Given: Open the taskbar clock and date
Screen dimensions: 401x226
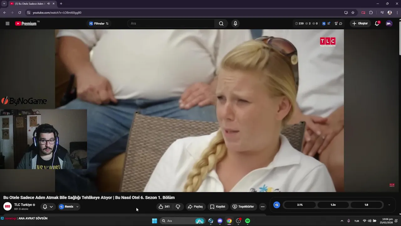Looking at the screenshot, I should click(386, 221).
